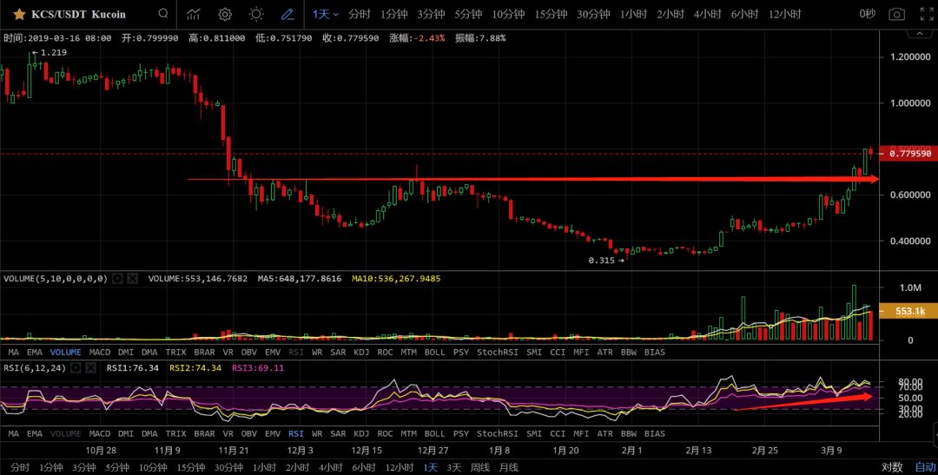This screenshot has width=938, height=475.
Task: Open VOLUME indicator settings icon
Action: tap(117, 279)
